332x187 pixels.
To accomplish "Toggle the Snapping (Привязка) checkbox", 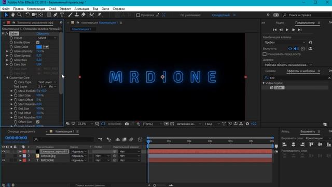I will pyautogui.click(x=138, y=15).
